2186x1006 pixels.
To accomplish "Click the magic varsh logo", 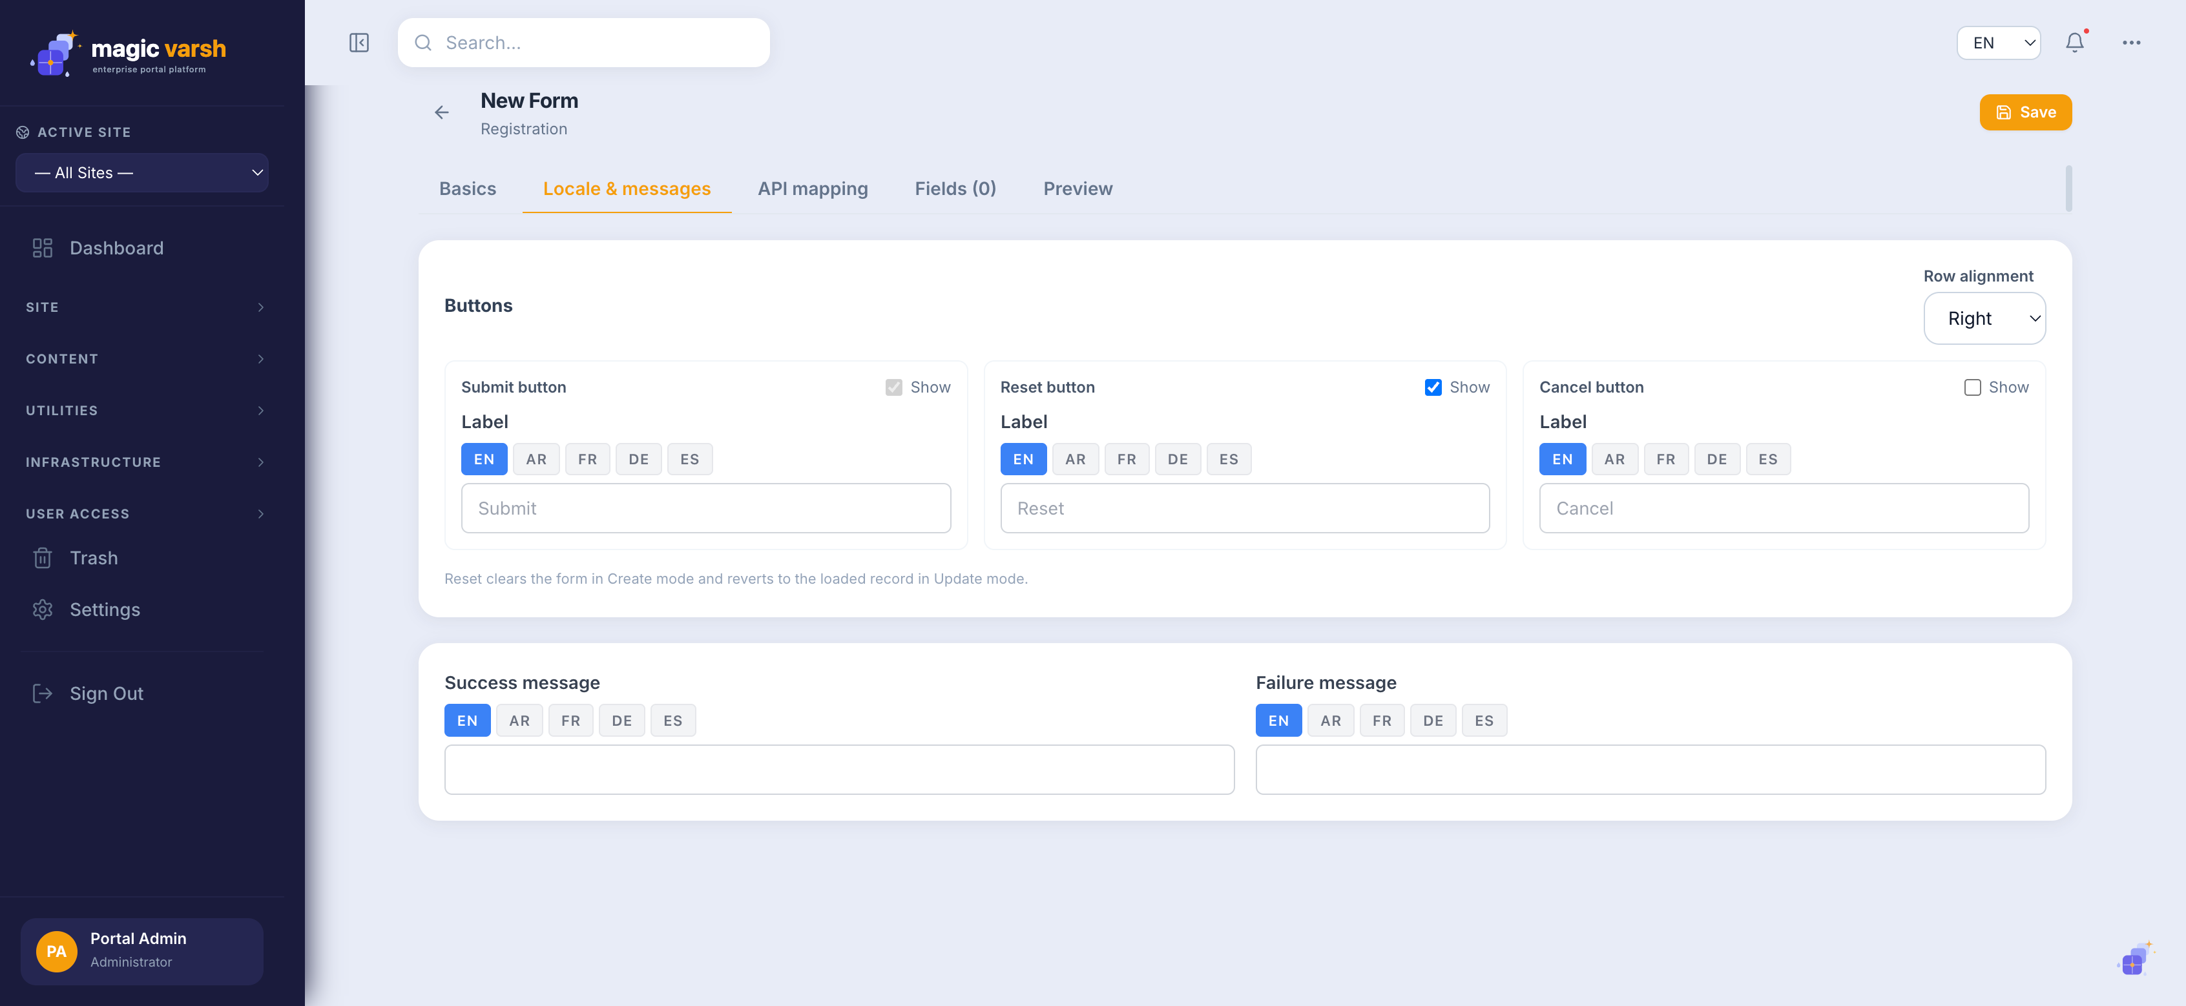I will click(x=129, y=54).
